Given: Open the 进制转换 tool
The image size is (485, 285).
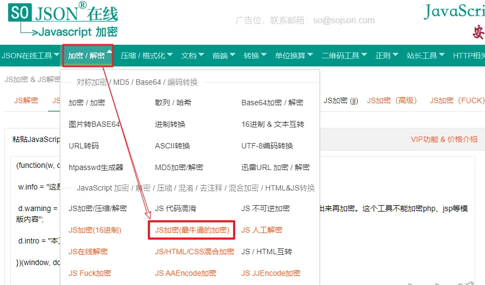Looking at the screenshot, I should coord(170,124).
